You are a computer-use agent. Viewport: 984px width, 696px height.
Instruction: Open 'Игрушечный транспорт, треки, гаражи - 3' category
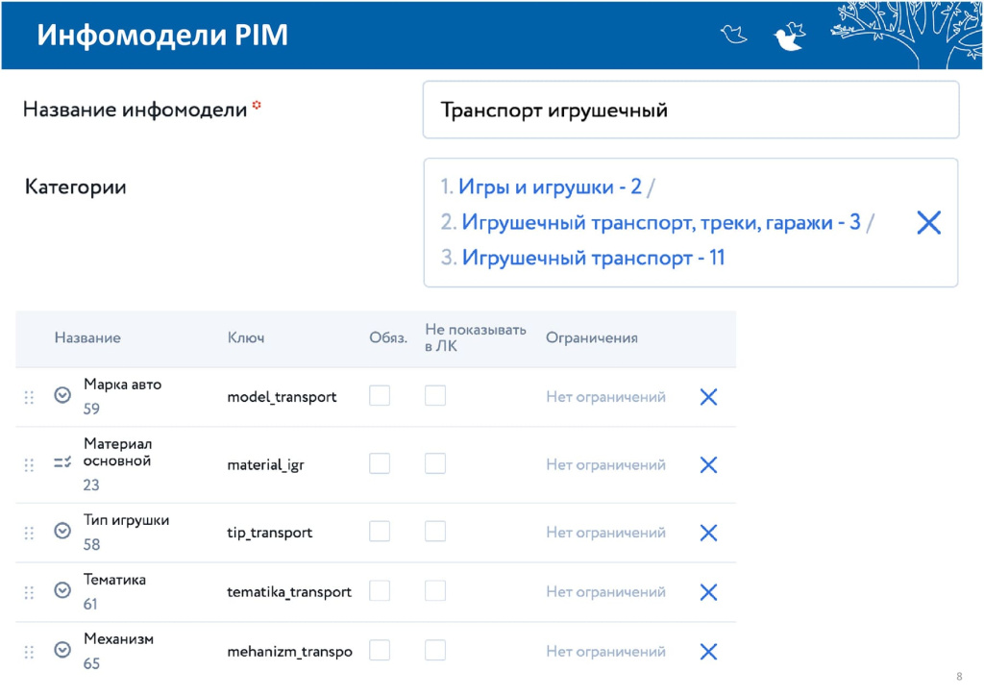click(x=660, y=223)
